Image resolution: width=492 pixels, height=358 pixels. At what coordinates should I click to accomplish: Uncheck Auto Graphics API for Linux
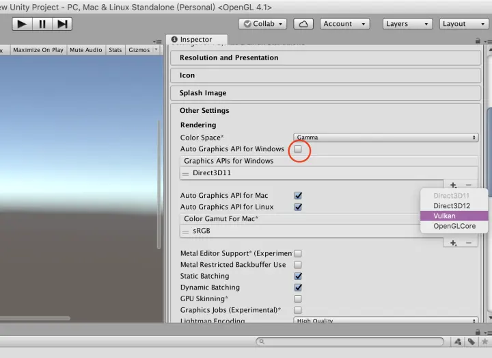click(298, 207)
